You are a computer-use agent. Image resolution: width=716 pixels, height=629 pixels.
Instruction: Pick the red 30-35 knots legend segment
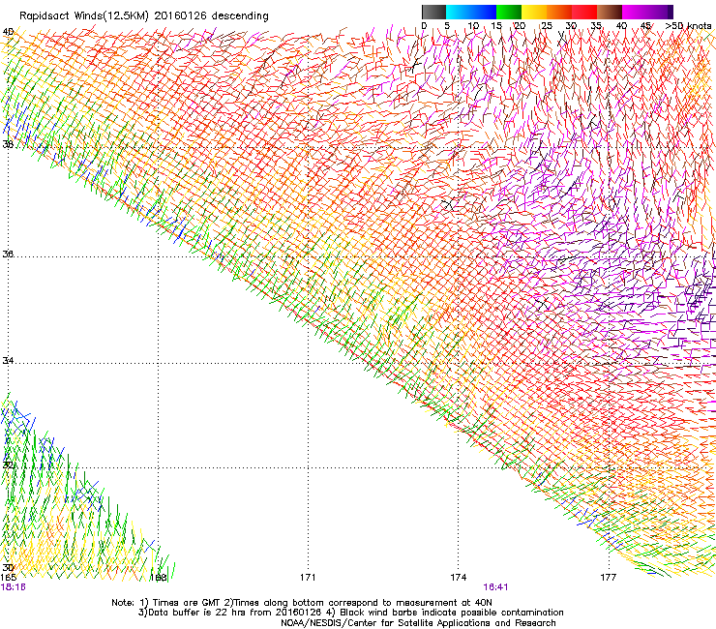point(584,12)
